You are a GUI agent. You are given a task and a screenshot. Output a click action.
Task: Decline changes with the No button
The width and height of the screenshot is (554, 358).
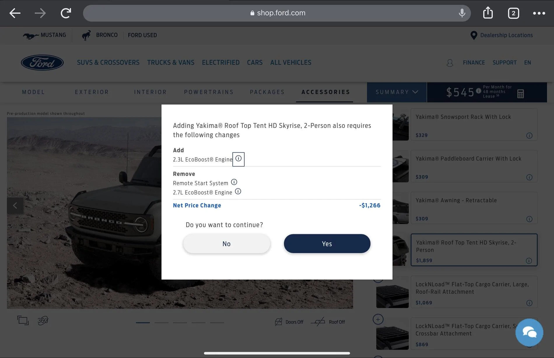[227, 244]
